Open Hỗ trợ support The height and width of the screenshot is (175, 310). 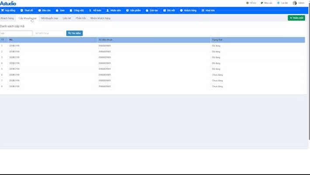251,3
